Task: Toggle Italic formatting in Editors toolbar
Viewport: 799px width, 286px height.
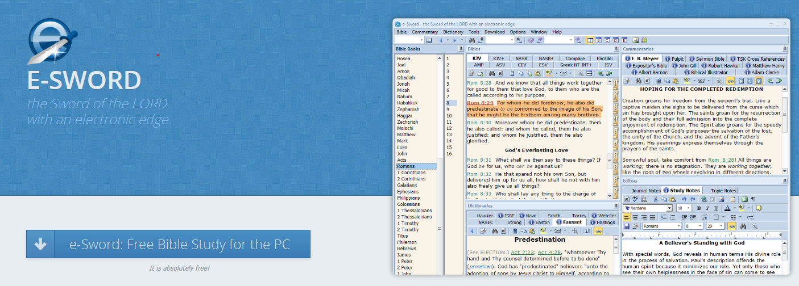Action: [x=707, y=208]
